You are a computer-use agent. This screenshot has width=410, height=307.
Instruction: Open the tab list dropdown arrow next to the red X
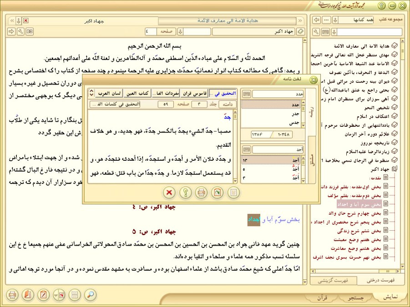pyautogui.click(x=19, y=20)
